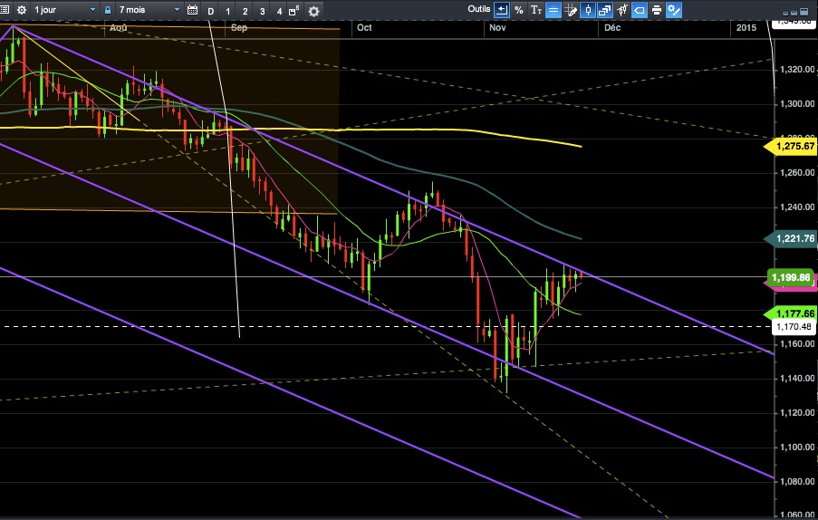
Task: Select layout preset '2'
Action: click(245, 11)
